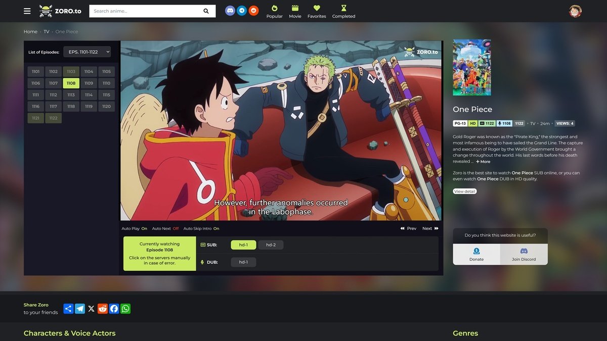Click the search magnifier icon
This screenshot has height=341, width=607.
206,11
